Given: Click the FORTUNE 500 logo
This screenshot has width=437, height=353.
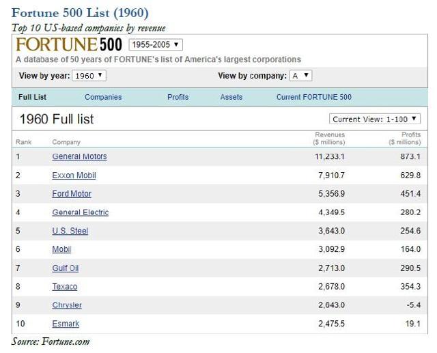Looking at the screenshot, I should coord(69,45).
